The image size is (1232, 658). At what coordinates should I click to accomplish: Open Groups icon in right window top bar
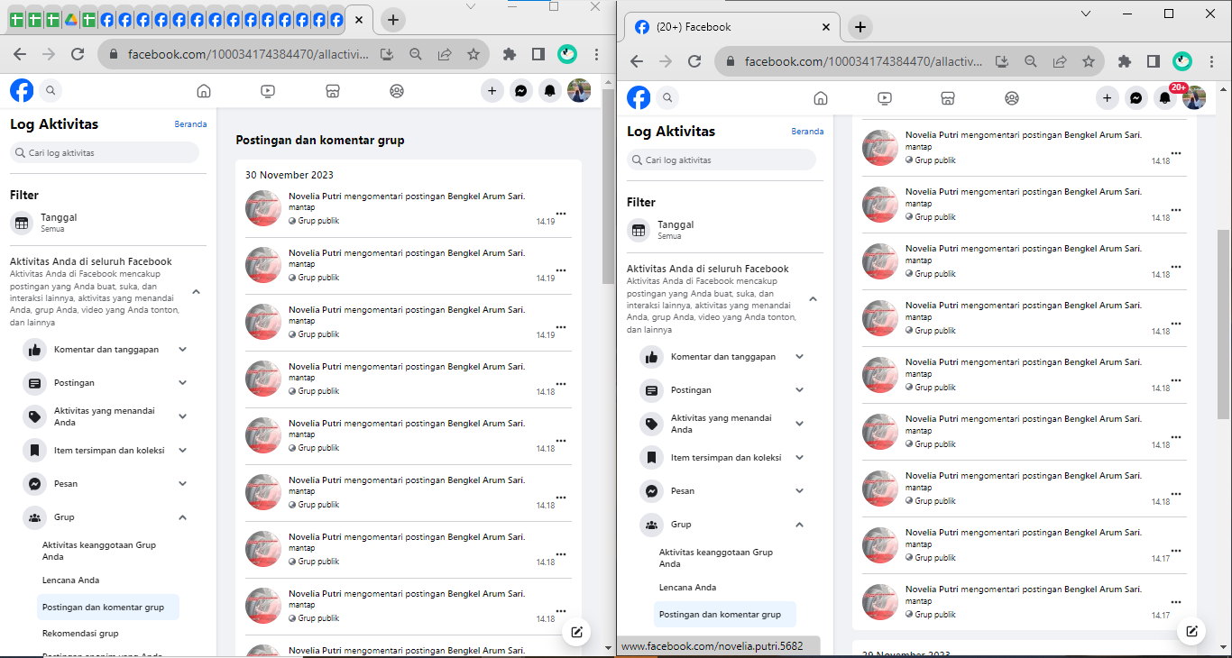(1012, 97)
